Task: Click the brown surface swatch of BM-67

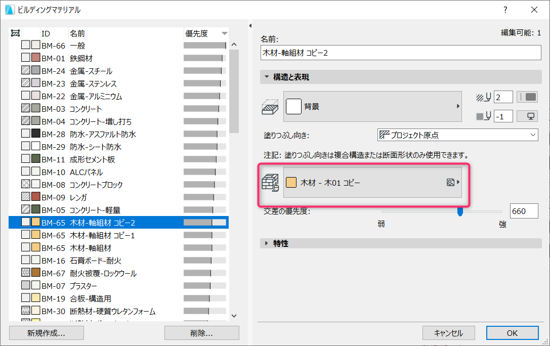Action: [x=36, y=272]
